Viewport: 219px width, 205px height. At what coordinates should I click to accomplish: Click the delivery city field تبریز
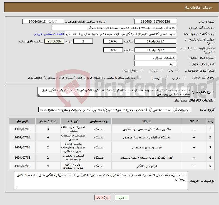coord(155,64)
